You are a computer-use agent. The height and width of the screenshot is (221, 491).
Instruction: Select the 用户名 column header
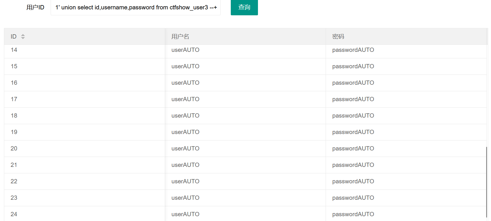(x=180, y=37)
